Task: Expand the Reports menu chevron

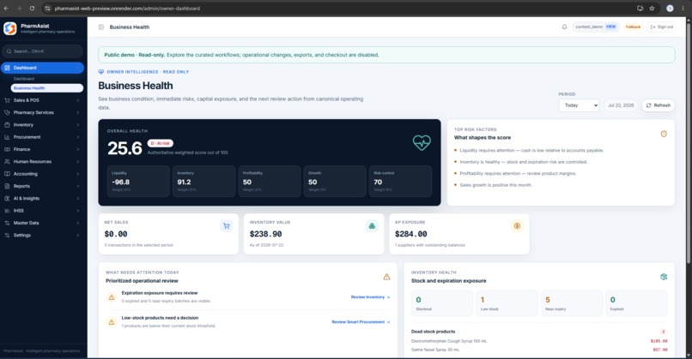Action: point(78,186)
